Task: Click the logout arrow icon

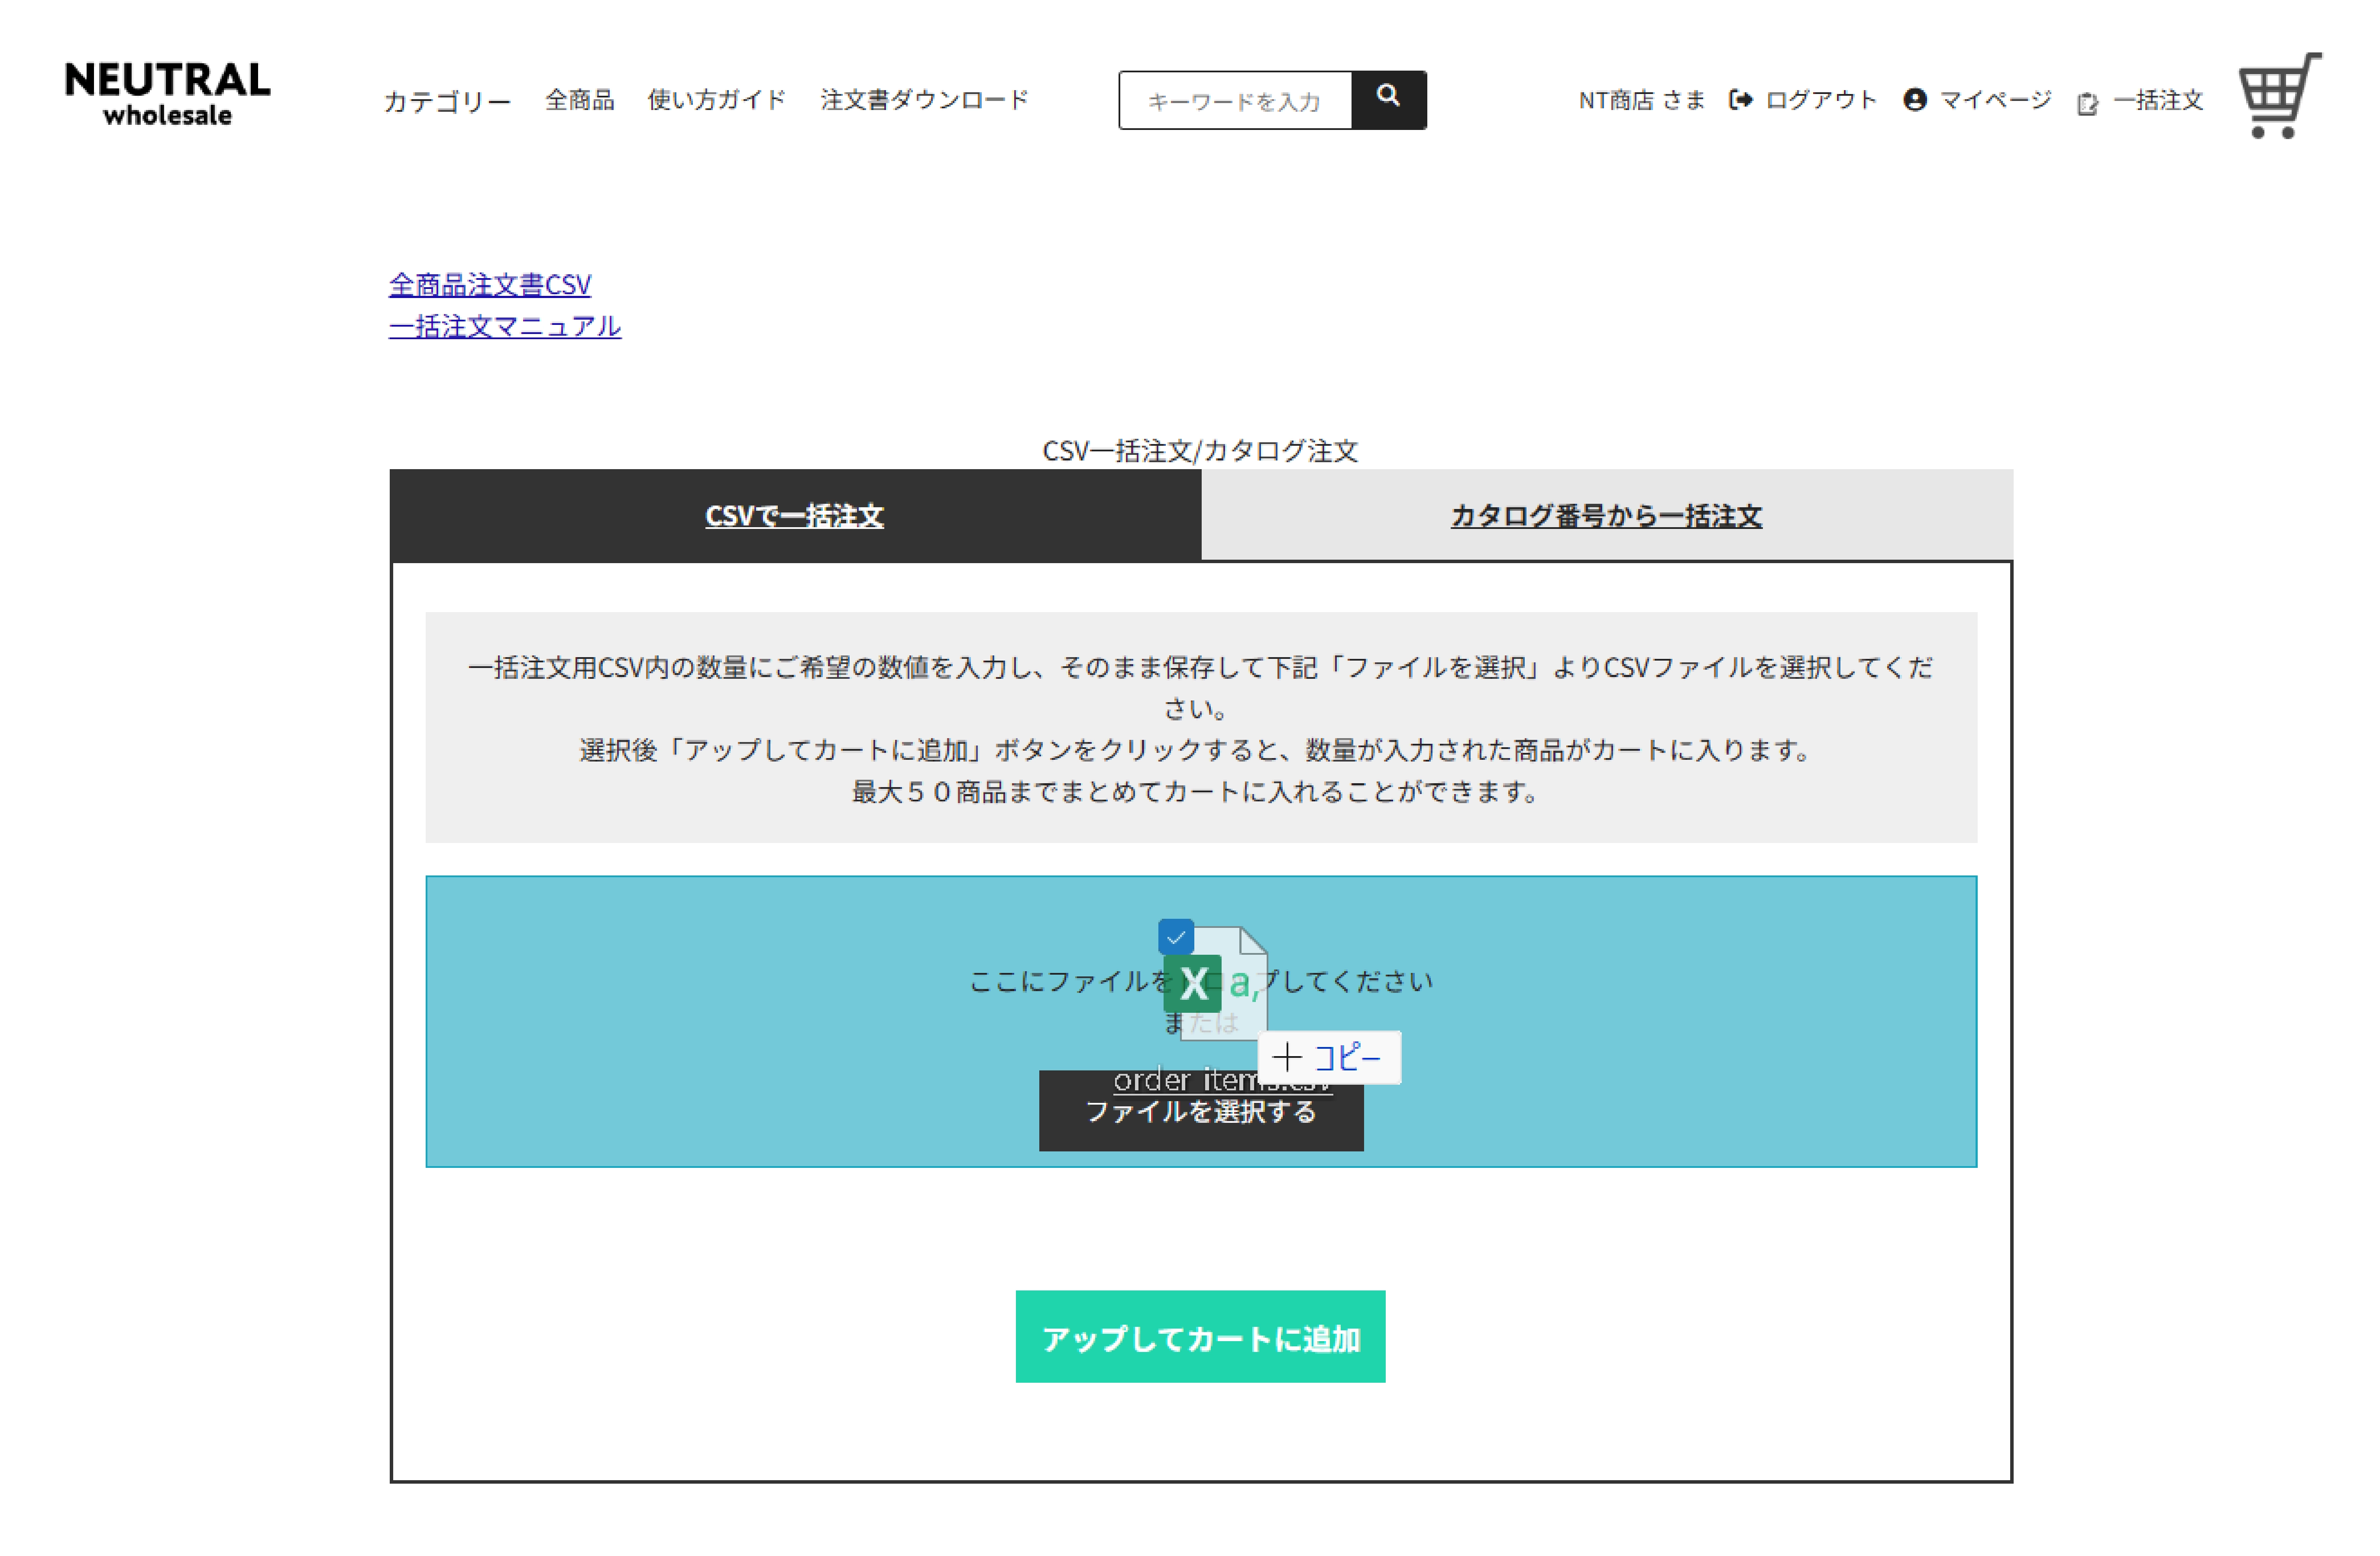Action: pos(1740,99)
